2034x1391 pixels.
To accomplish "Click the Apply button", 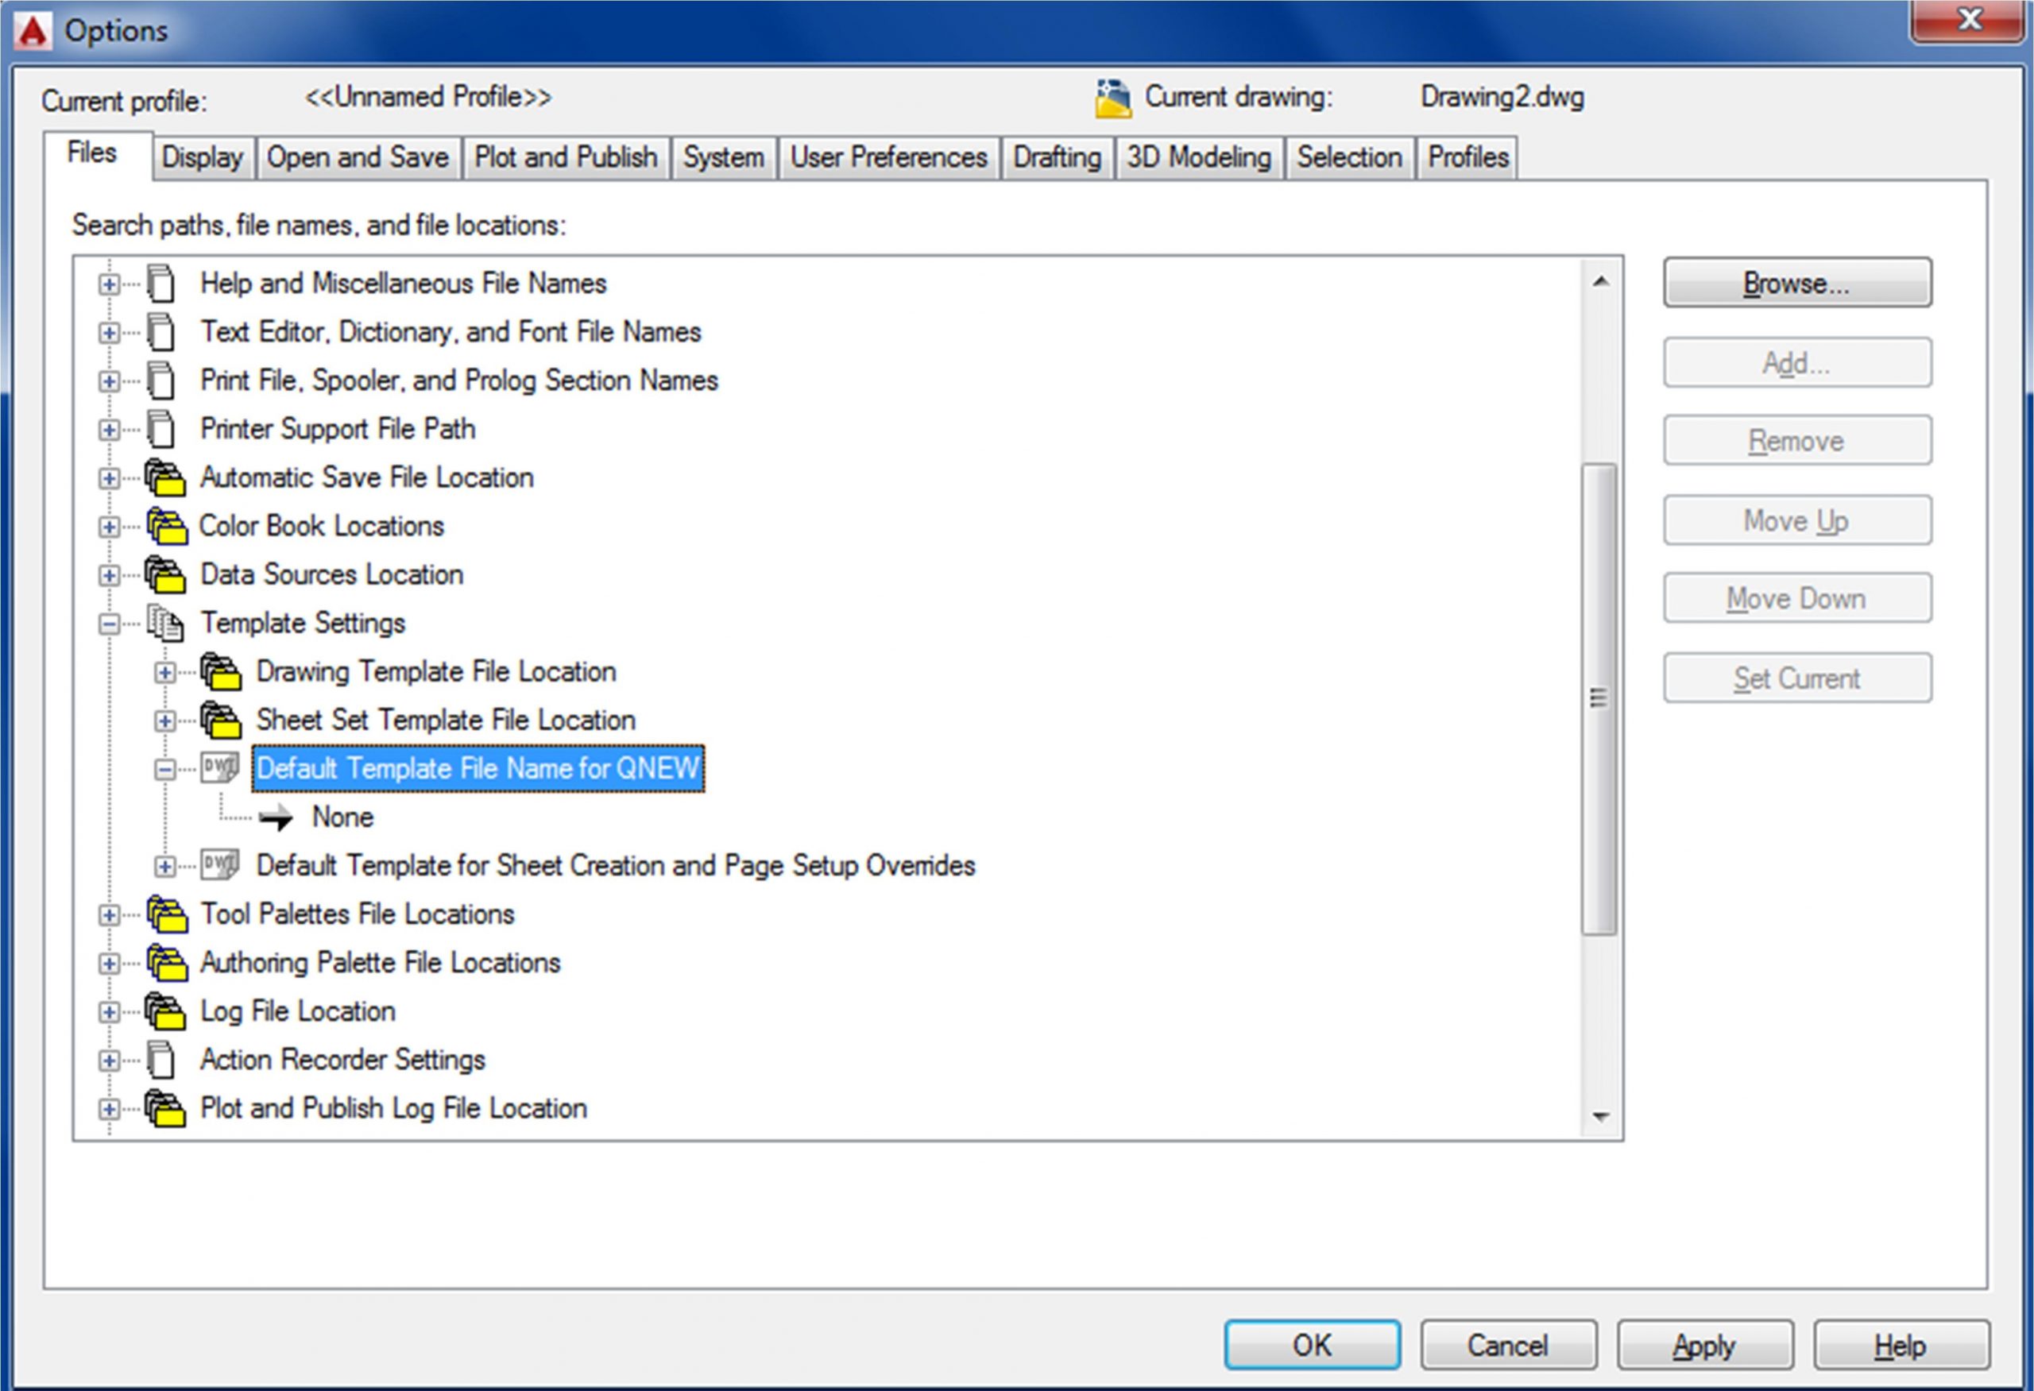I will coord(1703,1346).
